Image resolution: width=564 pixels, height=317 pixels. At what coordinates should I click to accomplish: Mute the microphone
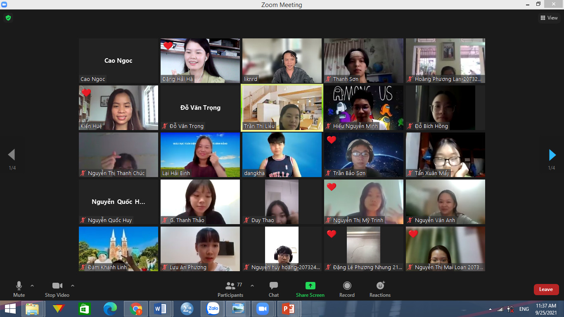(x=19, y=289)
